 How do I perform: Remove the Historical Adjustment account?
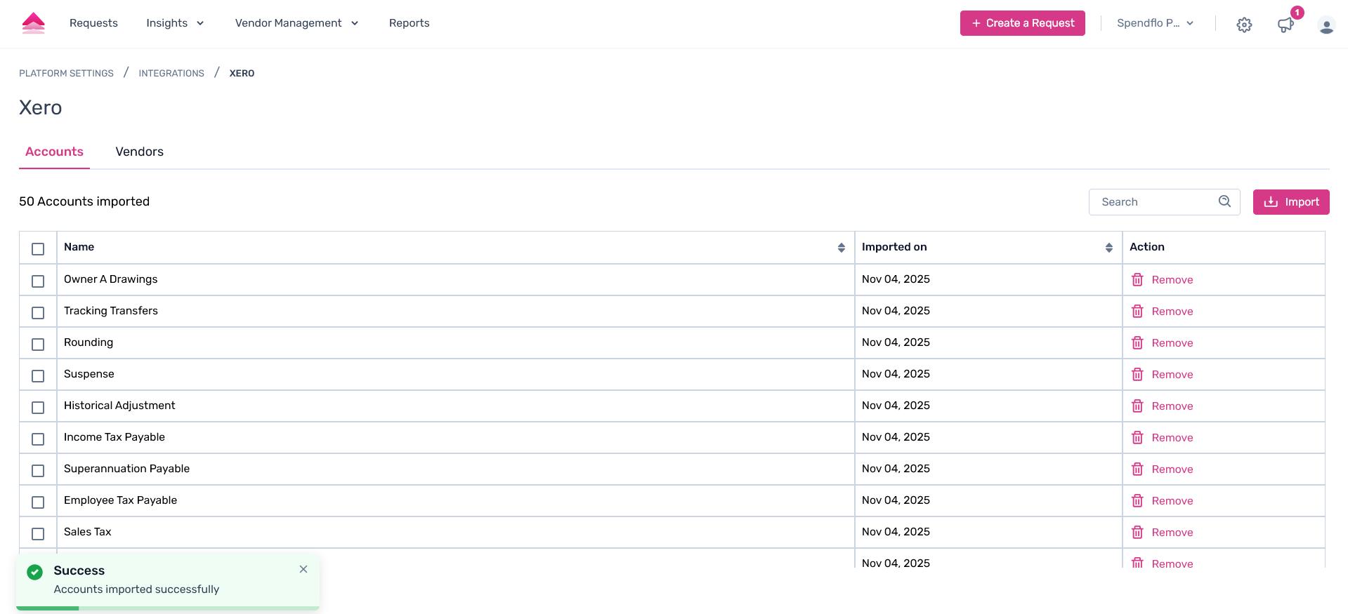pos(1172,406)
